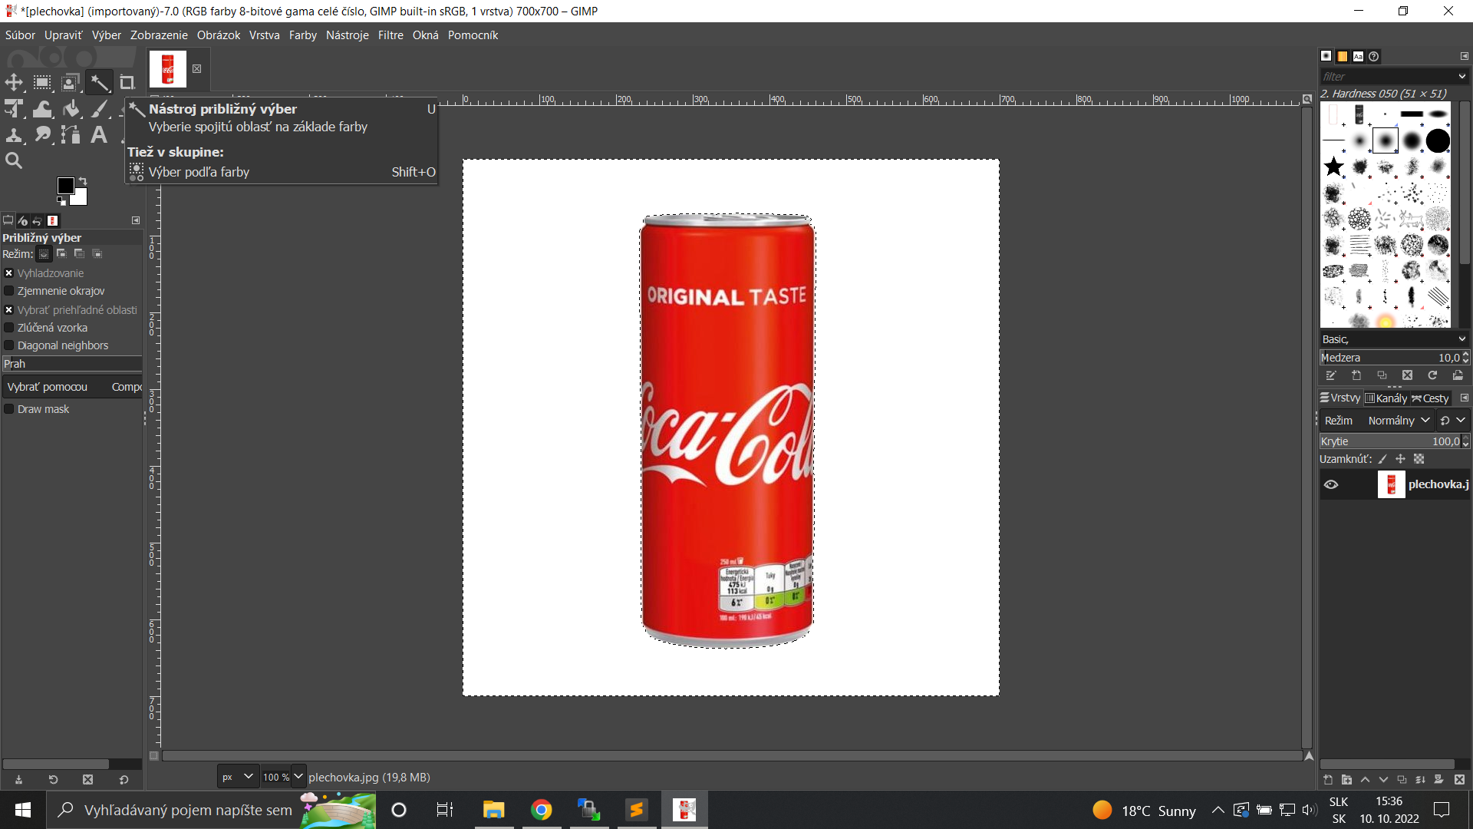Swap foreground and background colors

(x=83, y=181)
